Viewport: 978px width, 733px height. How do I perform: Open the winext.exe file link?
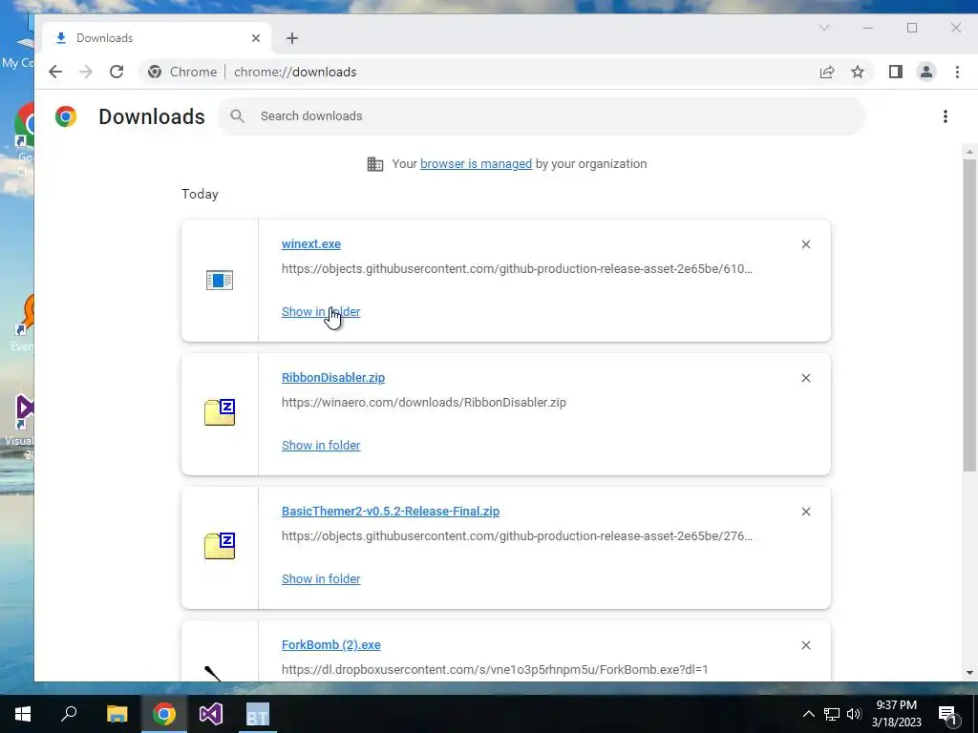coord(311,244)
